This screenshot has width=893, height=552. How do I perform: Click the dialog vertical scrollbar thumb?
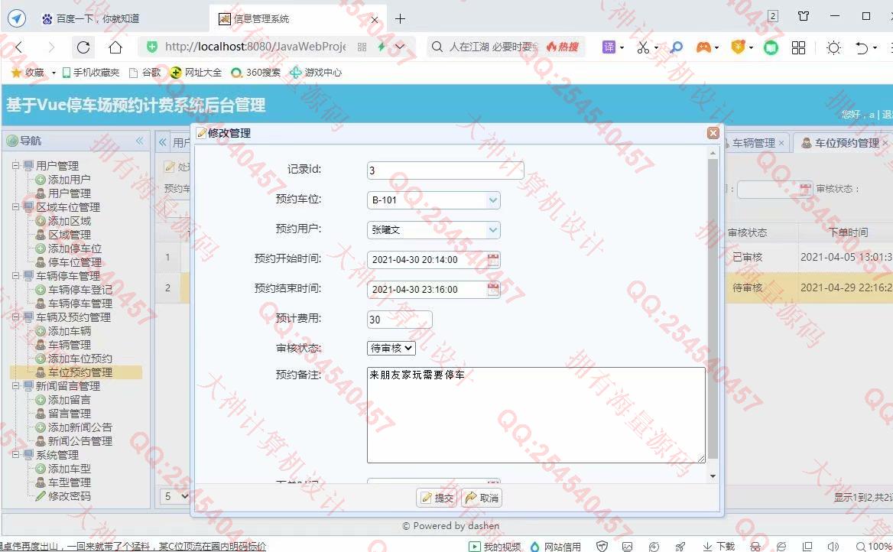coord(713,307)
